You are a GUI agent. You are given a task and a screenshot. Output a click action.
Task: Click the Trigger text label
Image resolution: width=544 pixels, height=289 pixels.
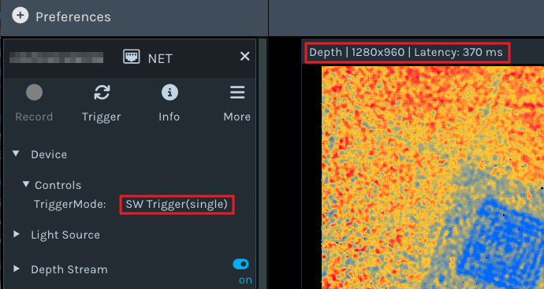pos(101,117)
